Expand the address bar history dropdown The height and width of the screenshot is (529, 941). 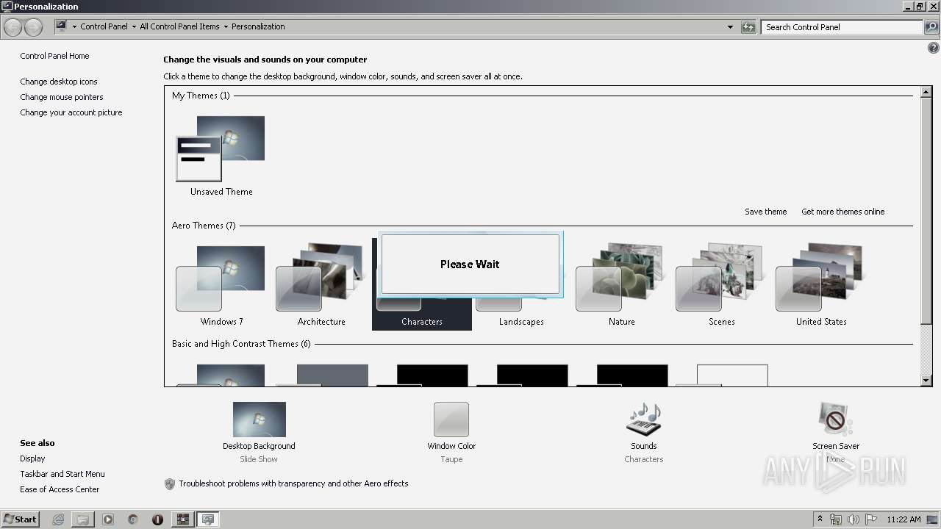point(730,27)
